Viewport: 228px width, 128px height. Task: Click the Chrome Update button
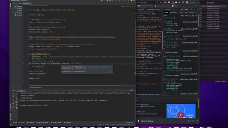193,2
